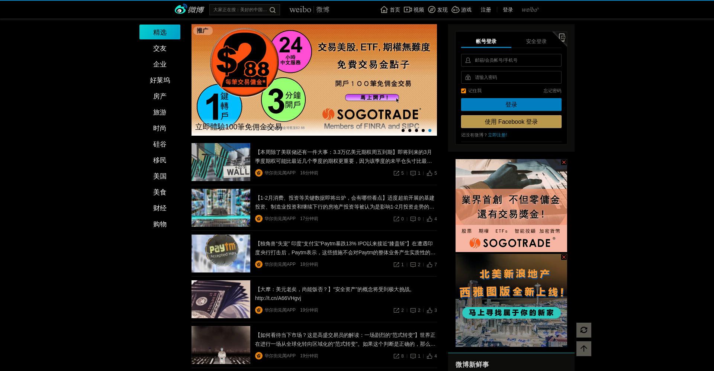
Task: Click the 北美新浪地产 ad image
Action: (x=511, y=300)
